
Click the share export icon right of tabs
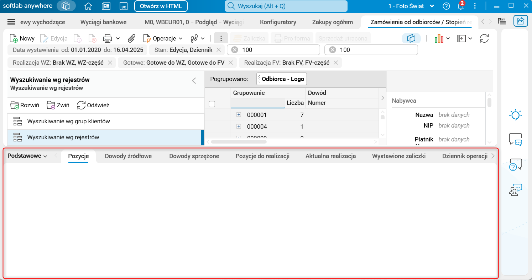point(521,21)
